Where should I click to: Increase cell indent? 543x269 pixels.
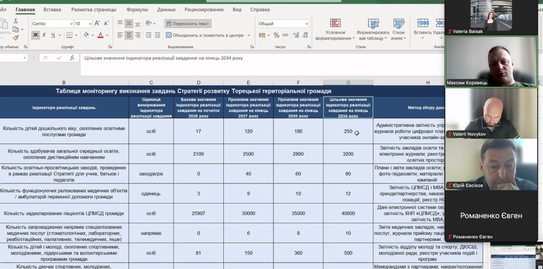[157, 35]
